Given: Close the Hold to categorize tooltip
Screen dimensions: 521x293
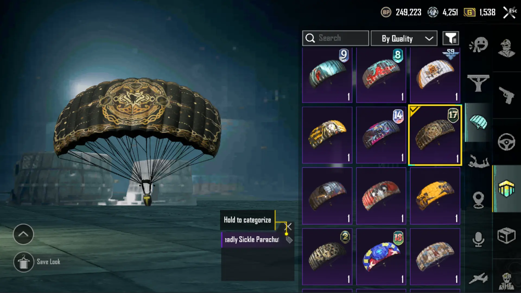Looking at the screenshot, I should pos(288,227).
